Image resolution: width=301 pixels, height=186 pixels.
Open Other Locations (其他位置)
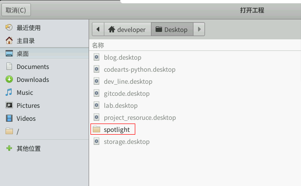tap(29, 149)
